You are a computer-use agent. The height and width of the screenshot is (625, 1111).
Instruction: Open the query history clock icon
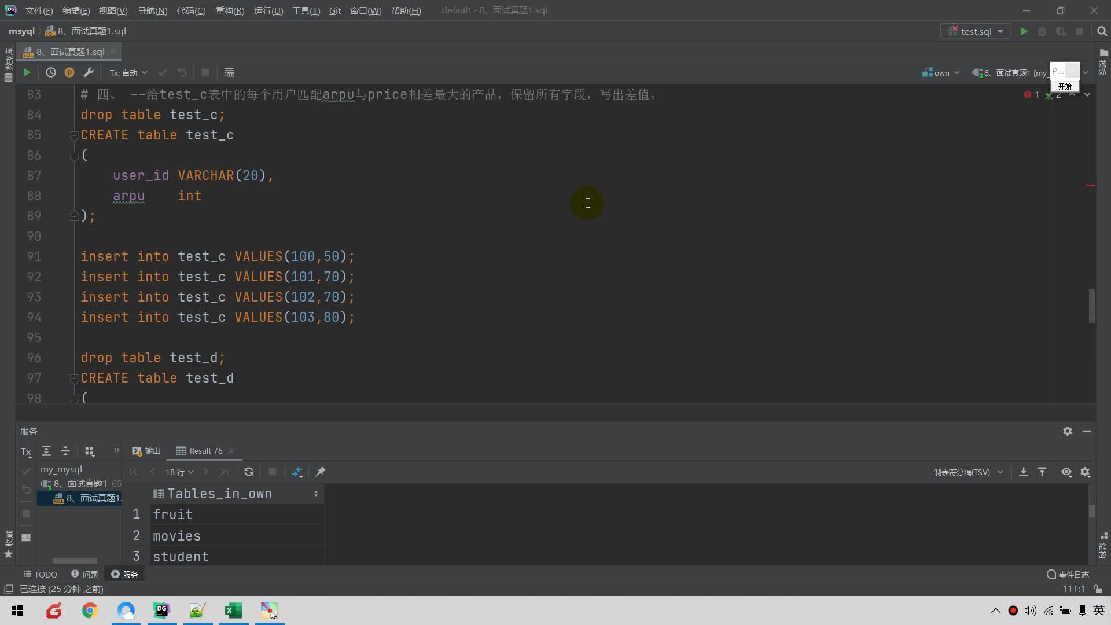pos(51,72)
